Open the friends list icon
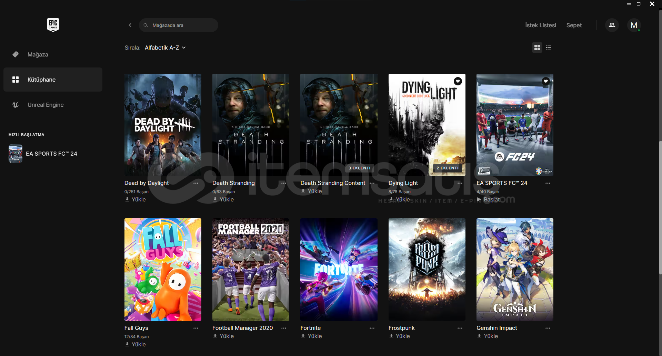Image resolution: width=662 pixels, height=356 pixels. (612, 25)
